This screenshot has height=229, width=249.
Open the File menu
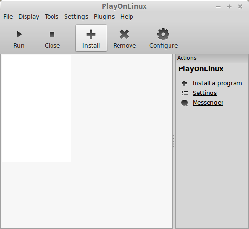coord(8,17)
